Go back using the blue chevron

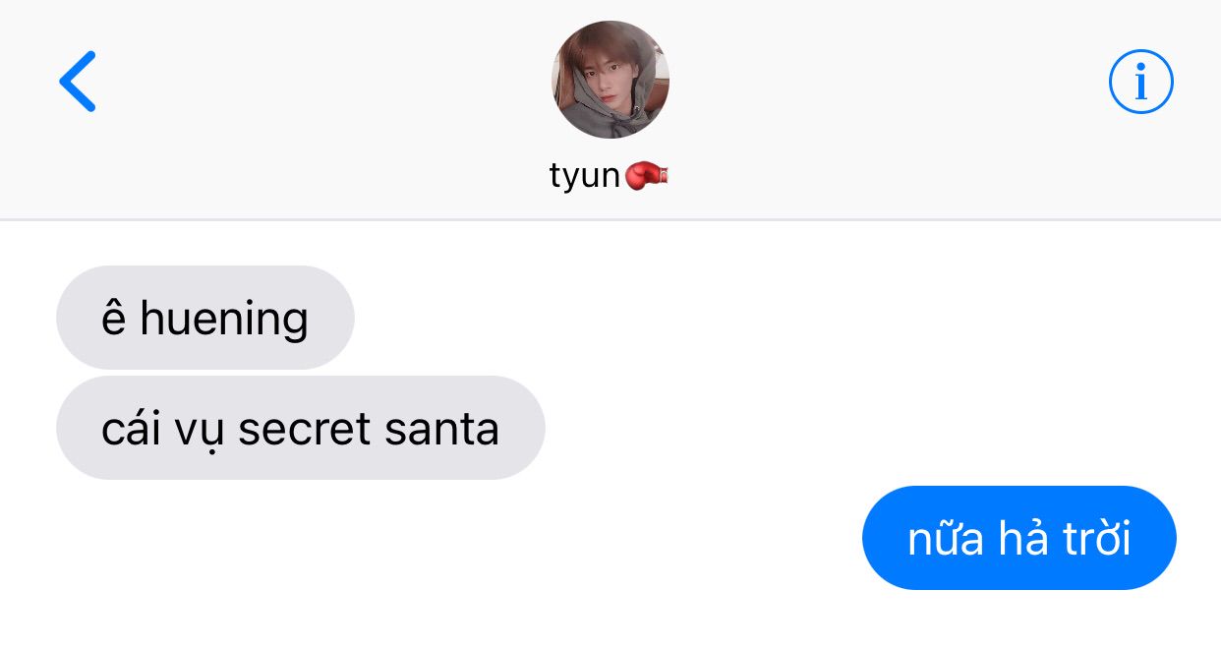78,82
